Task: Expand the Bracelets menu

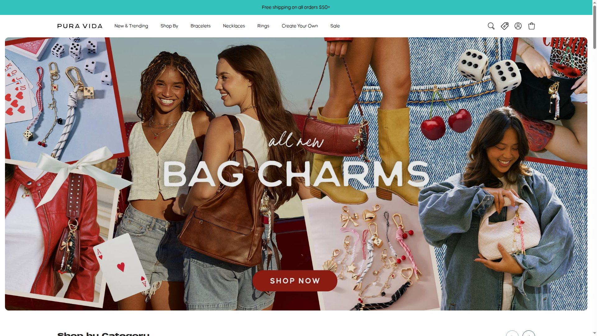Action: (x=201, y=26)
